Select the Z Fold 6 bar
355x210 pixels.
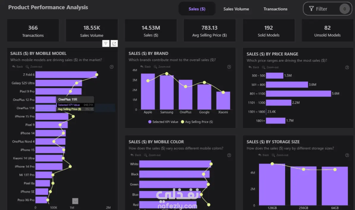click(66, 75)
